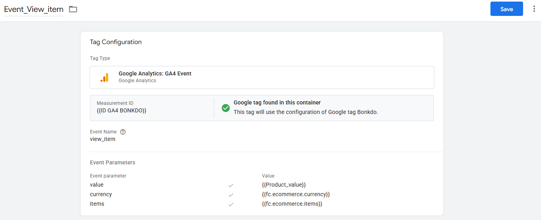Click the Tag Configuration heading
Viewport: 541px width, 220px height.
point(116,42)
